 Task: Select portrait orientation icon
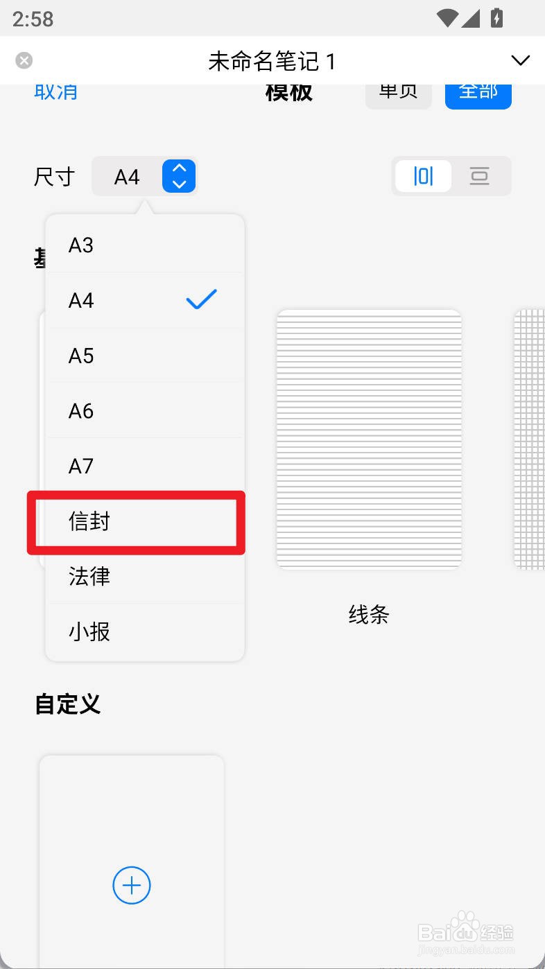pyautogui.click(x=423, y=176)
